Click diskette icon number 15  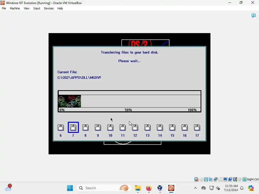pos(172,128)
